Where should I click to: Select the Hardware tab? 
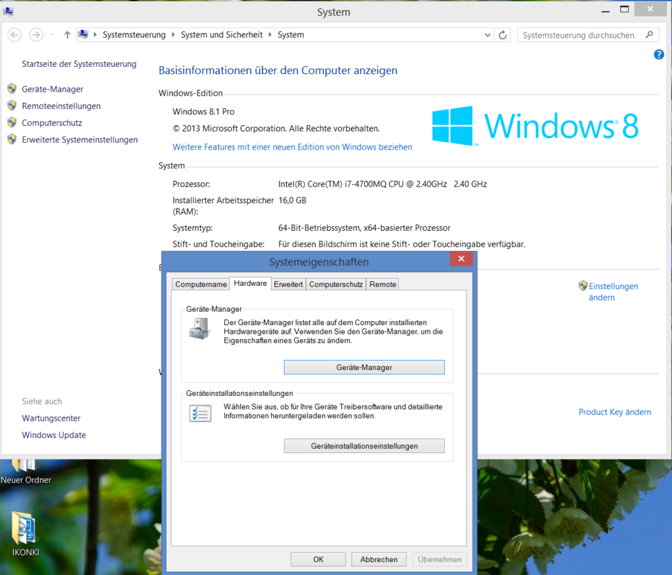click(250, 283)
